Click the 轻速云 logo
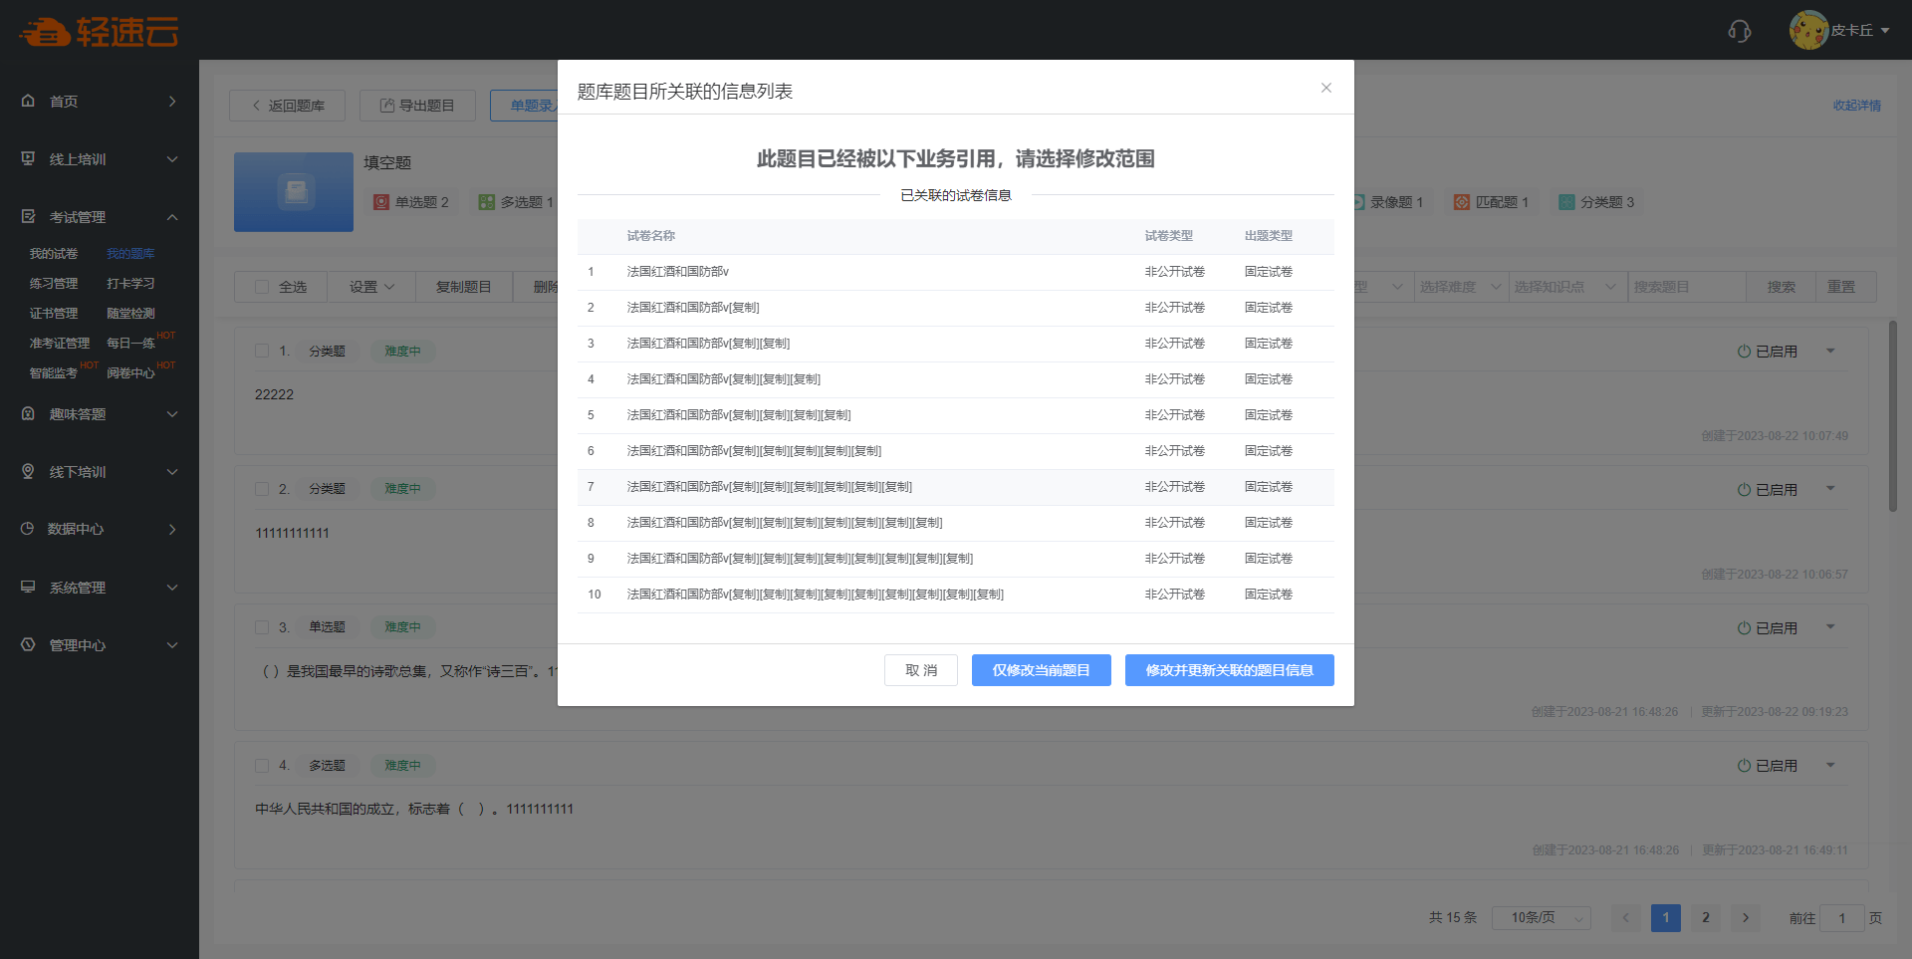The width and height of the screenshot is (1912, 959). point(99,32)
